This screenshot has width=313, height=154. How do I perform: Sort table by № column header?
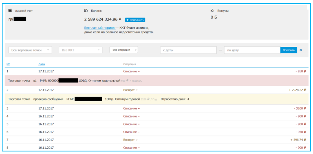pos(8,64)
